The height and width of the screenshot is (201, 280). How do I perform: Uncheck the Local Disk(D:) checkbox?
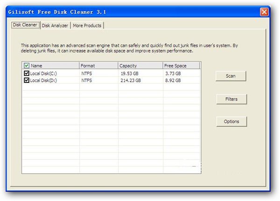click(x=27, y=80)
